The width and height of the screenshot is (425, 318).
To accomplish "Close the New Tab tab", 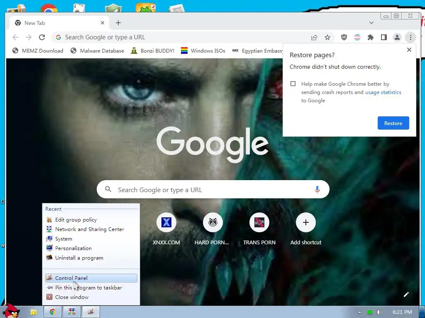I will [103, 23].
